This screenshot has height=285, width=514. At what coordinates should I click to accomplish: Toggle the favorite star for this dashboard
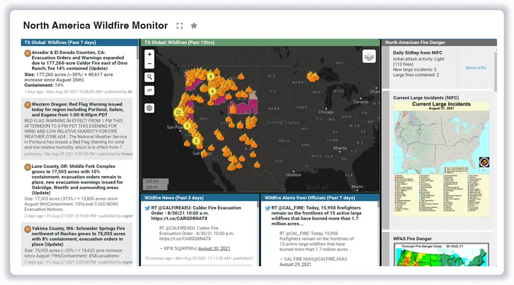[x=194, y=26]
